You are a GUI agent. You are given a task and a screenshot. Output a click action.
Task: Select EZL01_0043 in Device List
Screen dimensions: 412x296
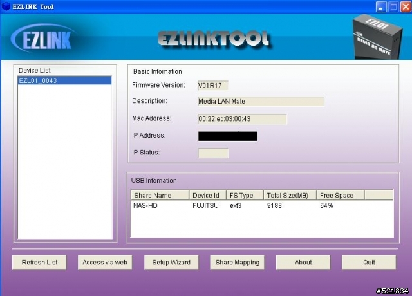[64, 80]
